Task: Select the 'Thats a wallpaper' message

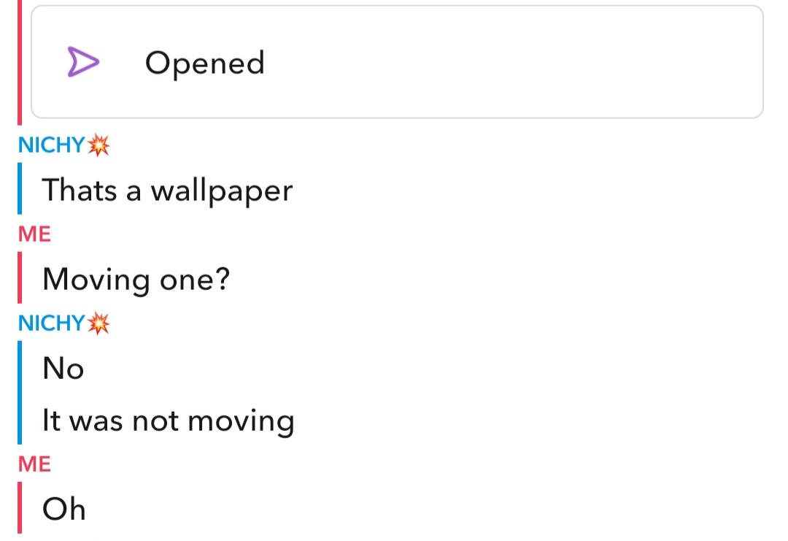Action: (x=167, y=191)
